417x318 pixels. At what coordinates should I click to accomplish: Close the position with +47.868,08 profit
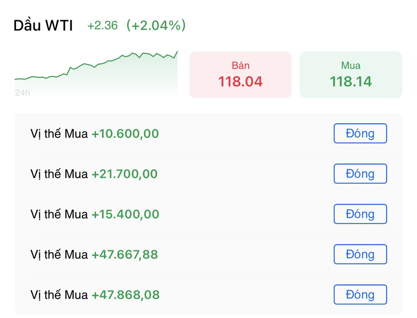(360, 295)
